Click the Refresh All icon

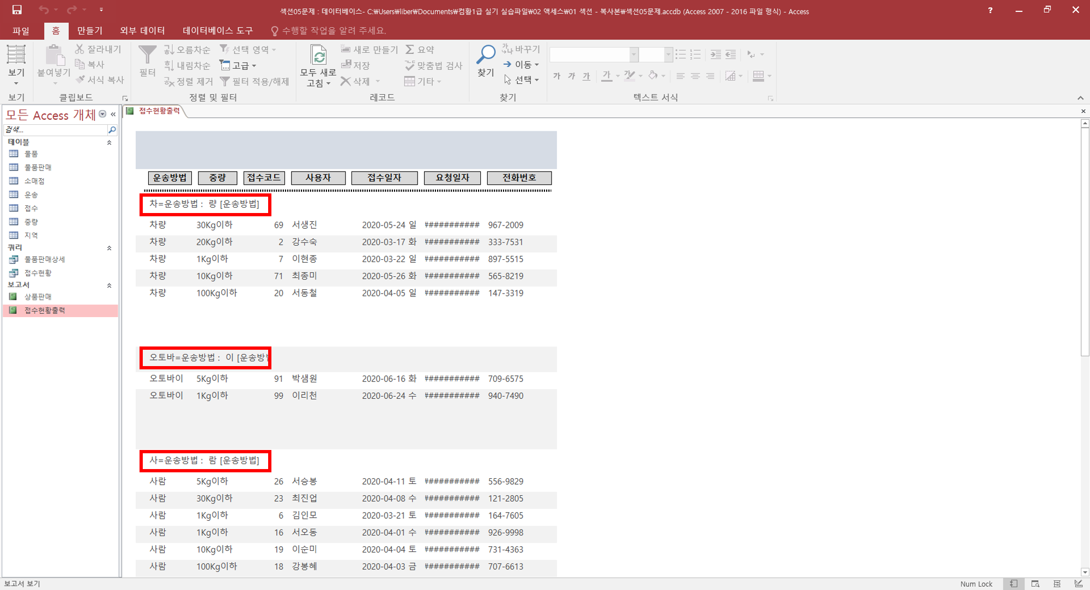pos(318,55)
